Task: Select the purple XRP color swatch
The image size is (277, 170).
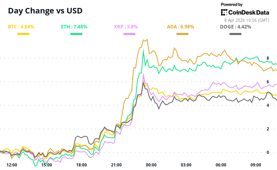Action: [129, 34]
